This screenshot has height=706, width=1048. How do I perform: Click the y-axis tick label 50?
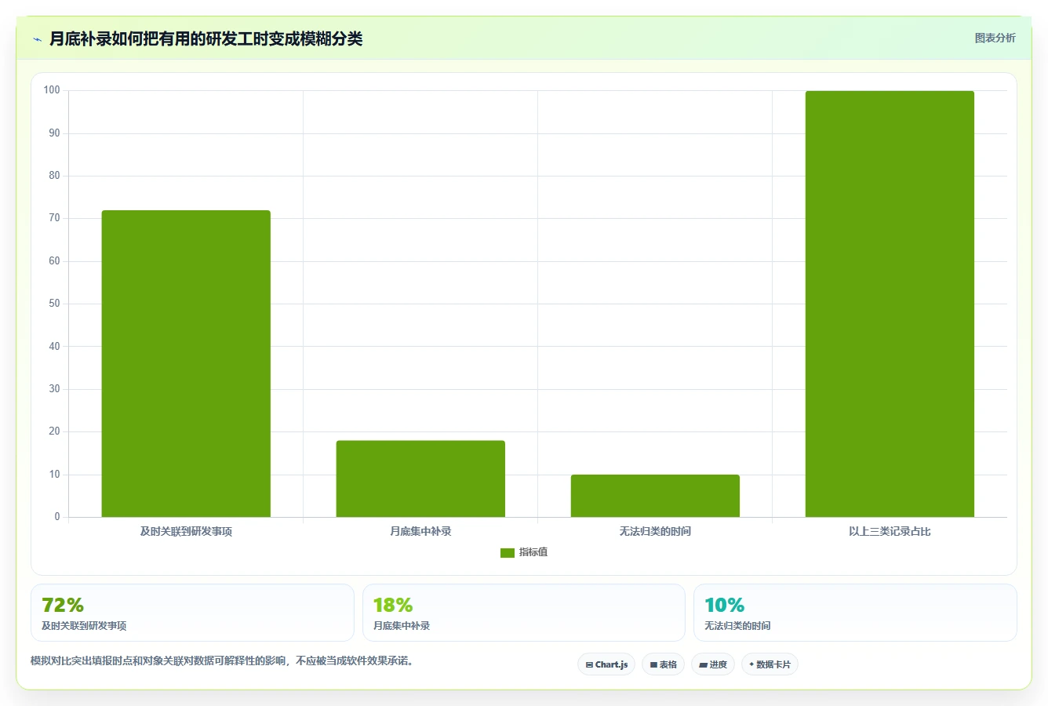pos(54,304)
